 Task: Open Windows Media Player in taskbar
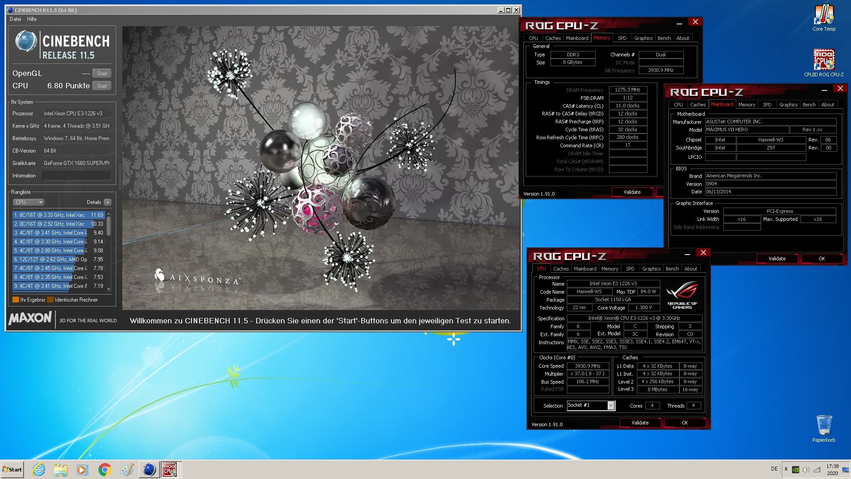click(82, 470)
